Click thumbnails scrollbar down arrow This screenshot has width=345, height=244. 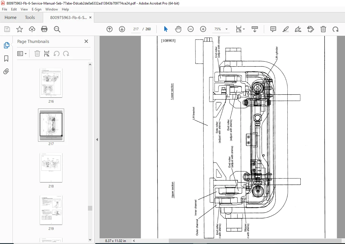[90, 240]
